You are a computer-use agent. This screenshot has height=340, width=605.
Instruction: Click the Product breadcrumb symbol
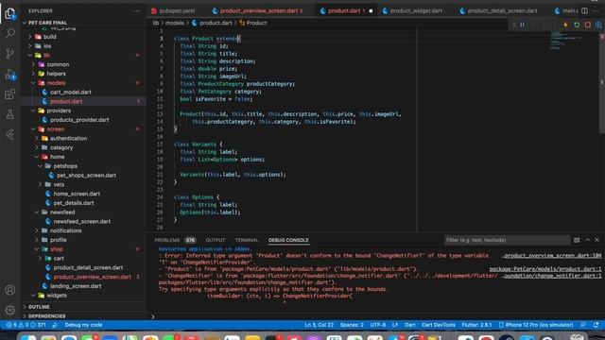pyautogui.click(x=252, y=23)
